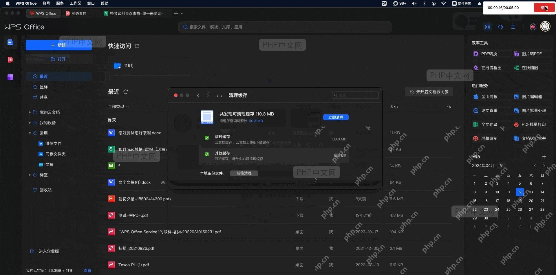Viewport: 556px width, 275px height.
Task: Click 未开启文档云同步 button
Action: pos(429,92)
